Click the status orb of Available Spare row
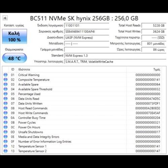168x168 pixels. [x=5, y=84]
